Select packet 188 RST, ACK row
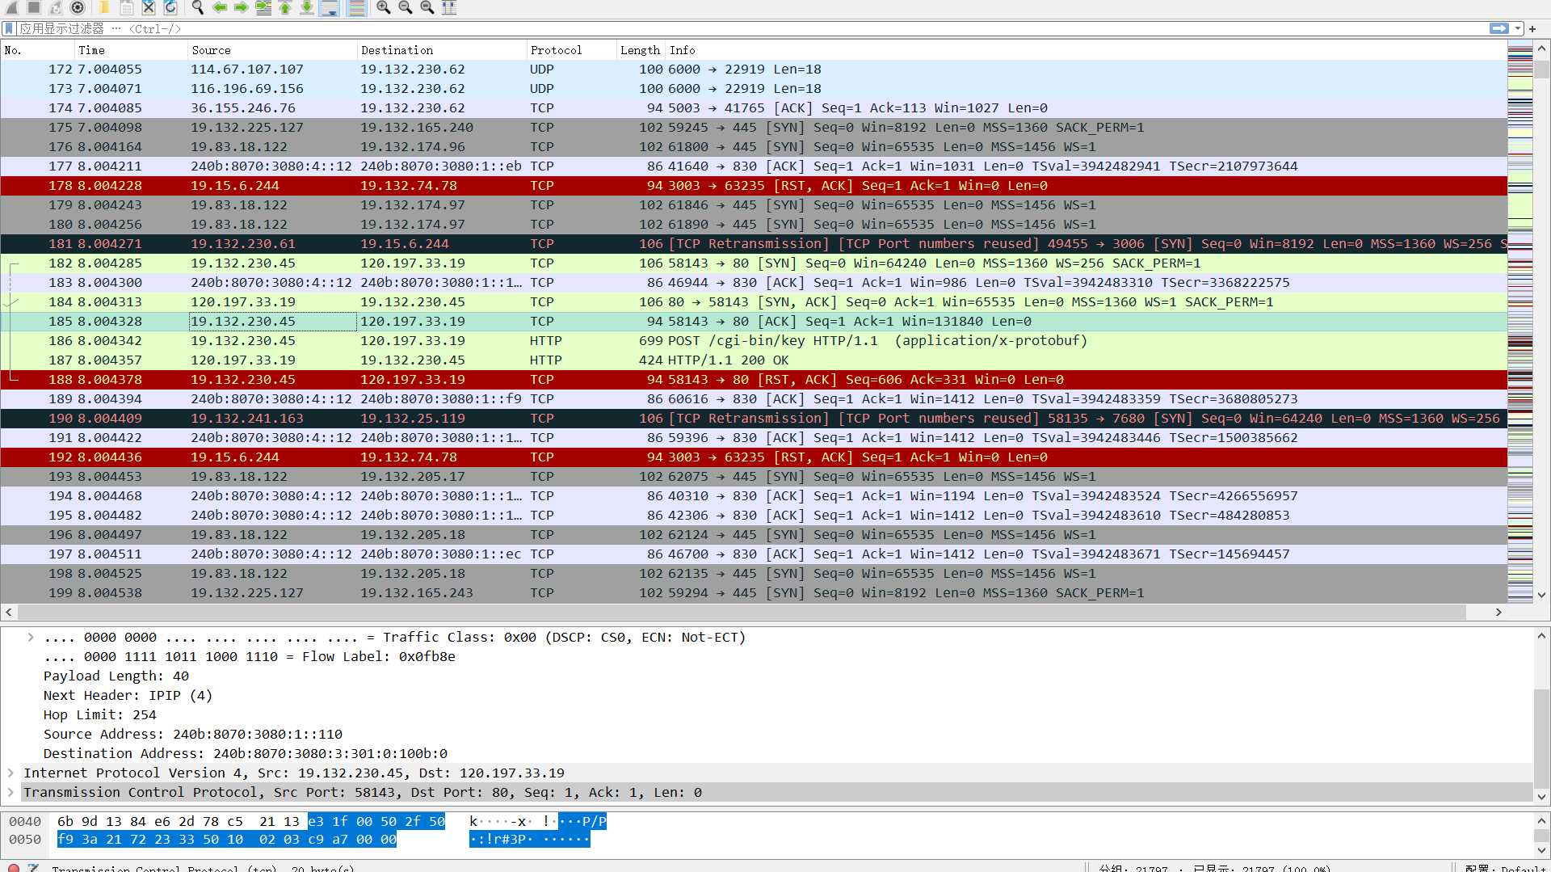This screenshot has width=1551, height=872. click(754, 380)
